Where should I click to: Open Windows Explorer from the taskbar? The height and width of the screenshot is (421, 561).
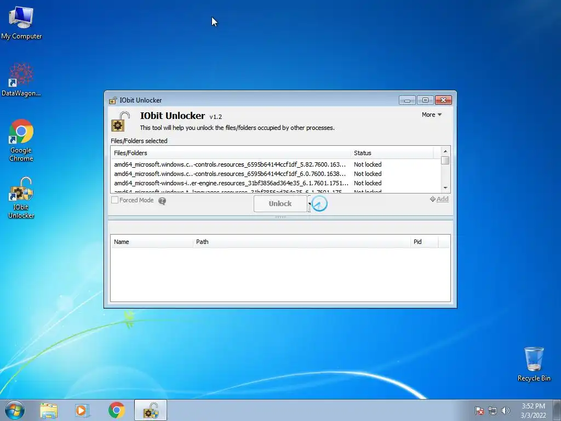coord(49,411)
